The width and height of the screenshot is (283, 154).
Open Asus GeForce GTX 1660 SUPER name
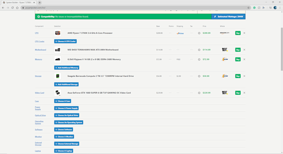[99, 93]
